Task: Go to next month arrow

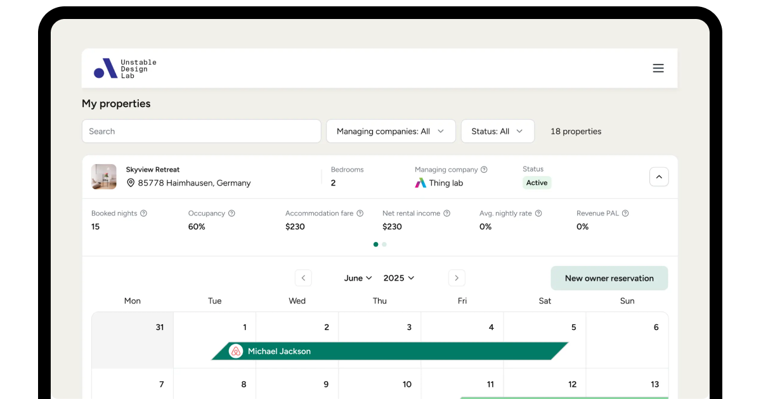Action: pos(457,278)
